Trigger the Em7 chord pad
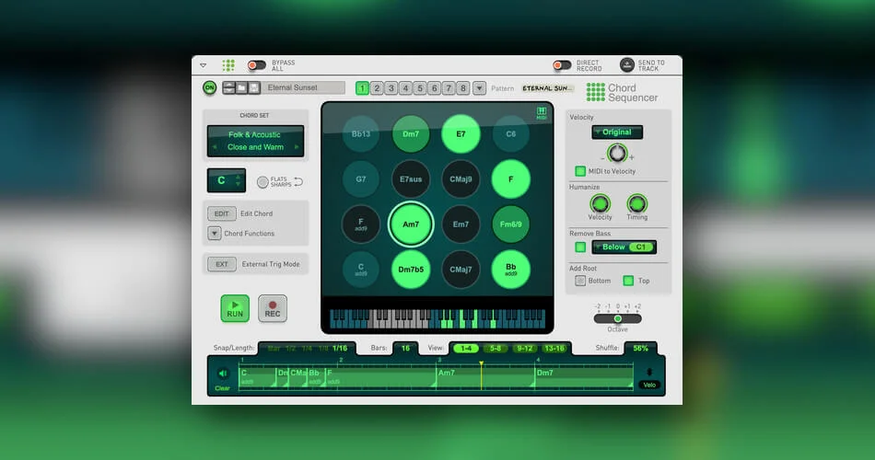Screen dimensions: 875x460 tap(461, 224)
